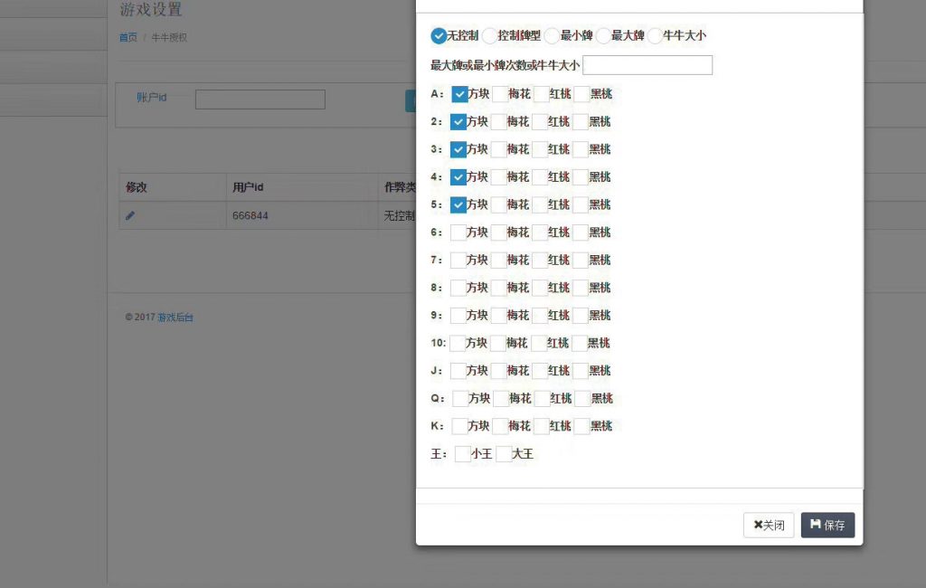Click the X icon on the 关闭 button
This screenshot has width=926, height=588.
click(x=758, y=525)
